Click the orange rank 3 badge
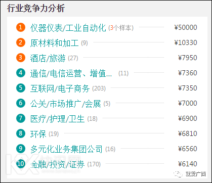Viewport: 212px width, 183px height. click(21, 58)
